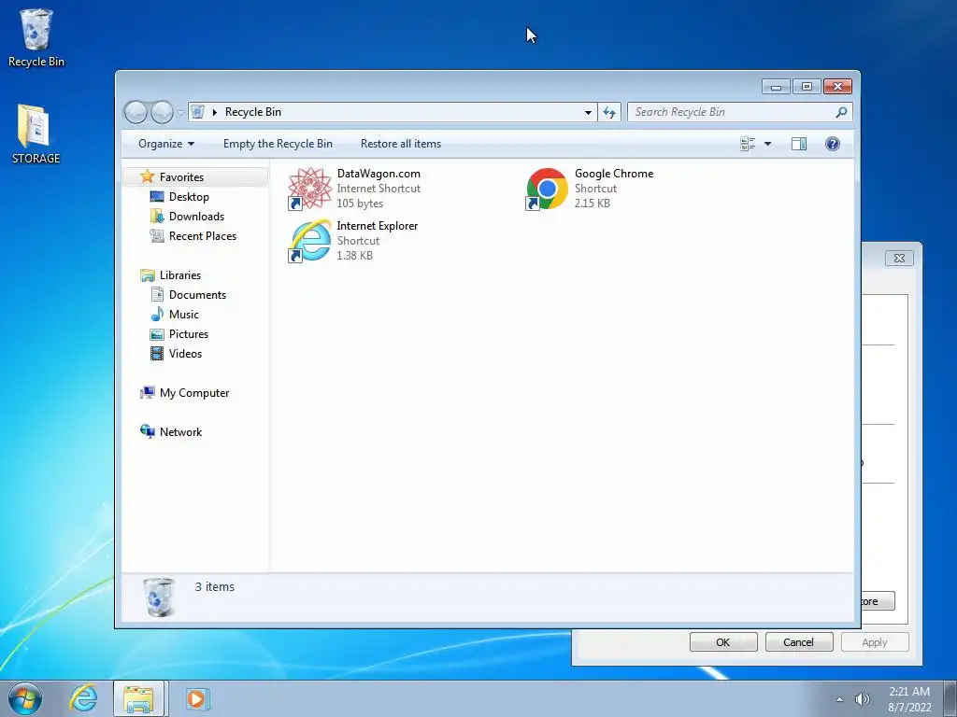Open the Pictures library

(x=189, y=334)
